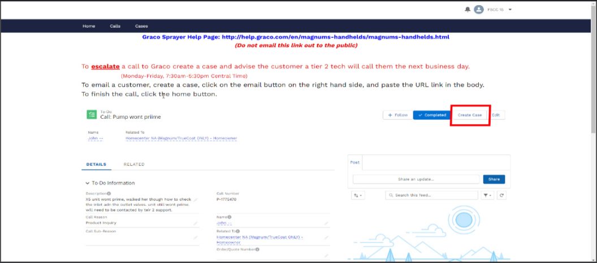Open the feed filter dropdown
The image size is (597, 263).
(487, 195)
